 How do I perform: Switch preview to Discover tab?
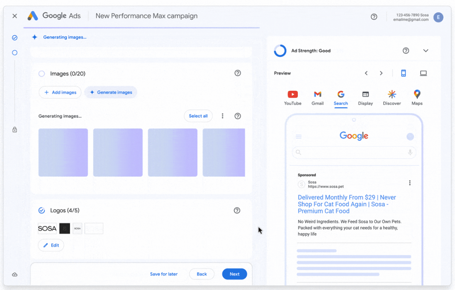pos(392,98)
